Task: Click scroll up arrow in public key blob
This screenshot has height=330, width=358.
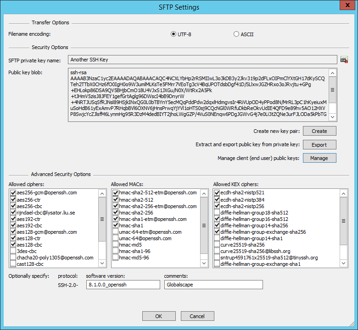Action: (333, 72)
